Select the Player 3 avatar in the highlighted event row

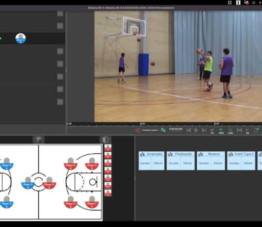(21, 38)
